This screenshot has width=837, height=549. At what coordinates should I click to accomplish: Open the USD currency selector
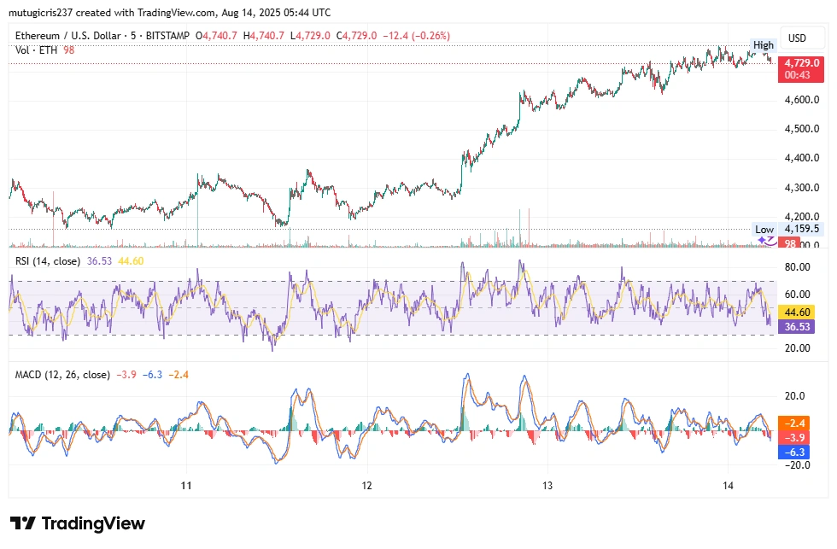[x=797, y=38]
